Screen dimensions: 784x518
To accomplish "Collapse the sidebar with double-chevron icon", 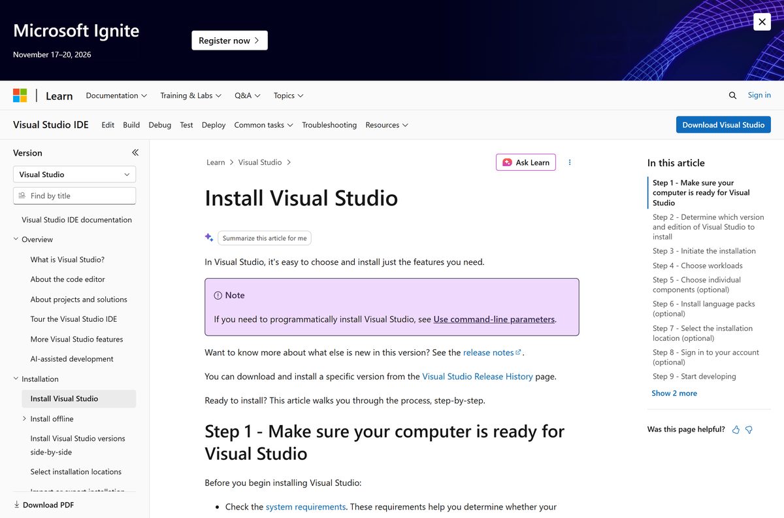I will point(135,152).
